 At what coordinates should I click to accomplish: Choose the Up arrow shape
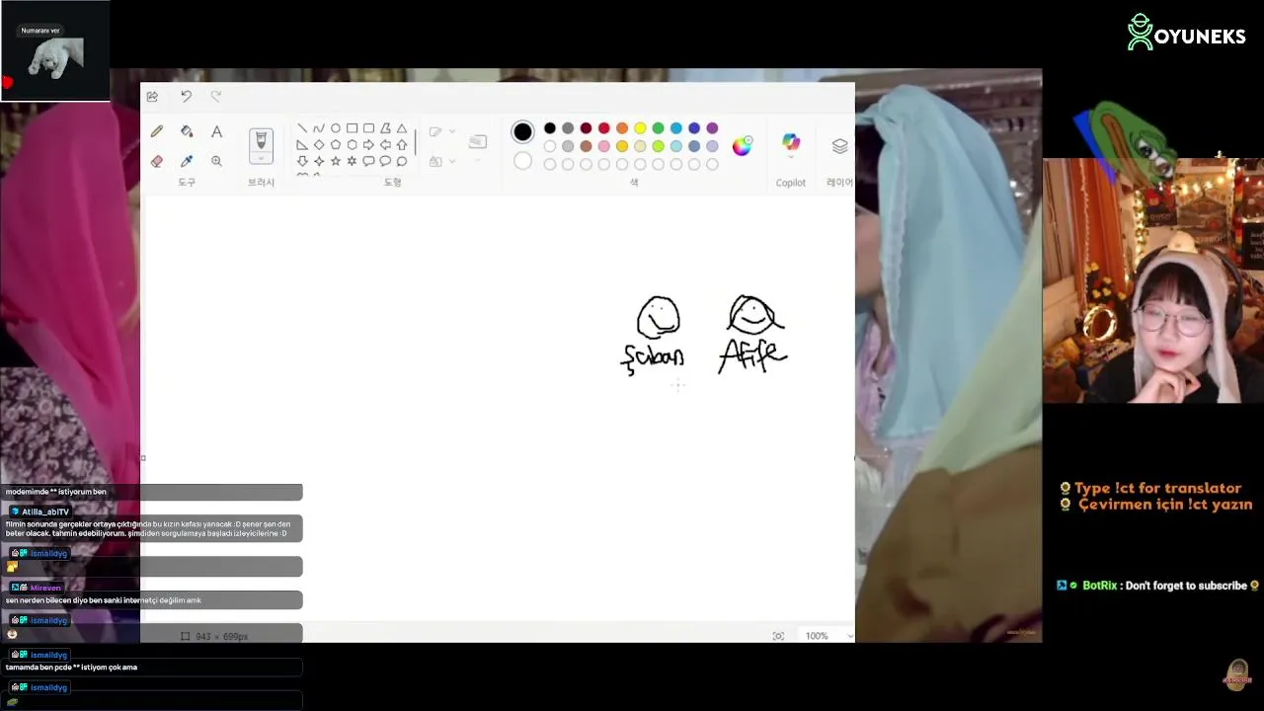pyautogui.click(x=402, y=144)
